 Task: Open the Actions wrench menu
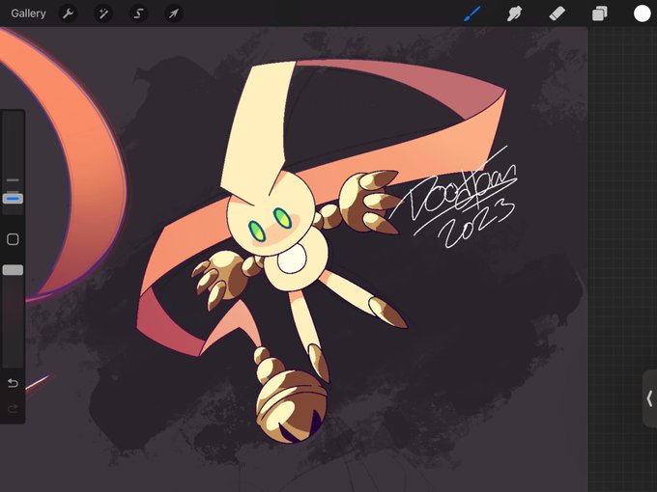pos(68,14)
